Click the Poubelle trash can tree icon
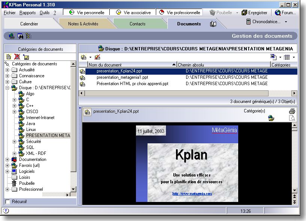Viewport: 306px width, 221px height. pos(14,183)
